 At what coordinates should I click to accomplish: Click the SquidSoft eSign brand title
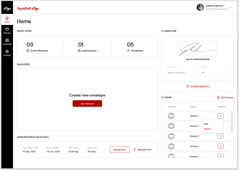point(28,9)
